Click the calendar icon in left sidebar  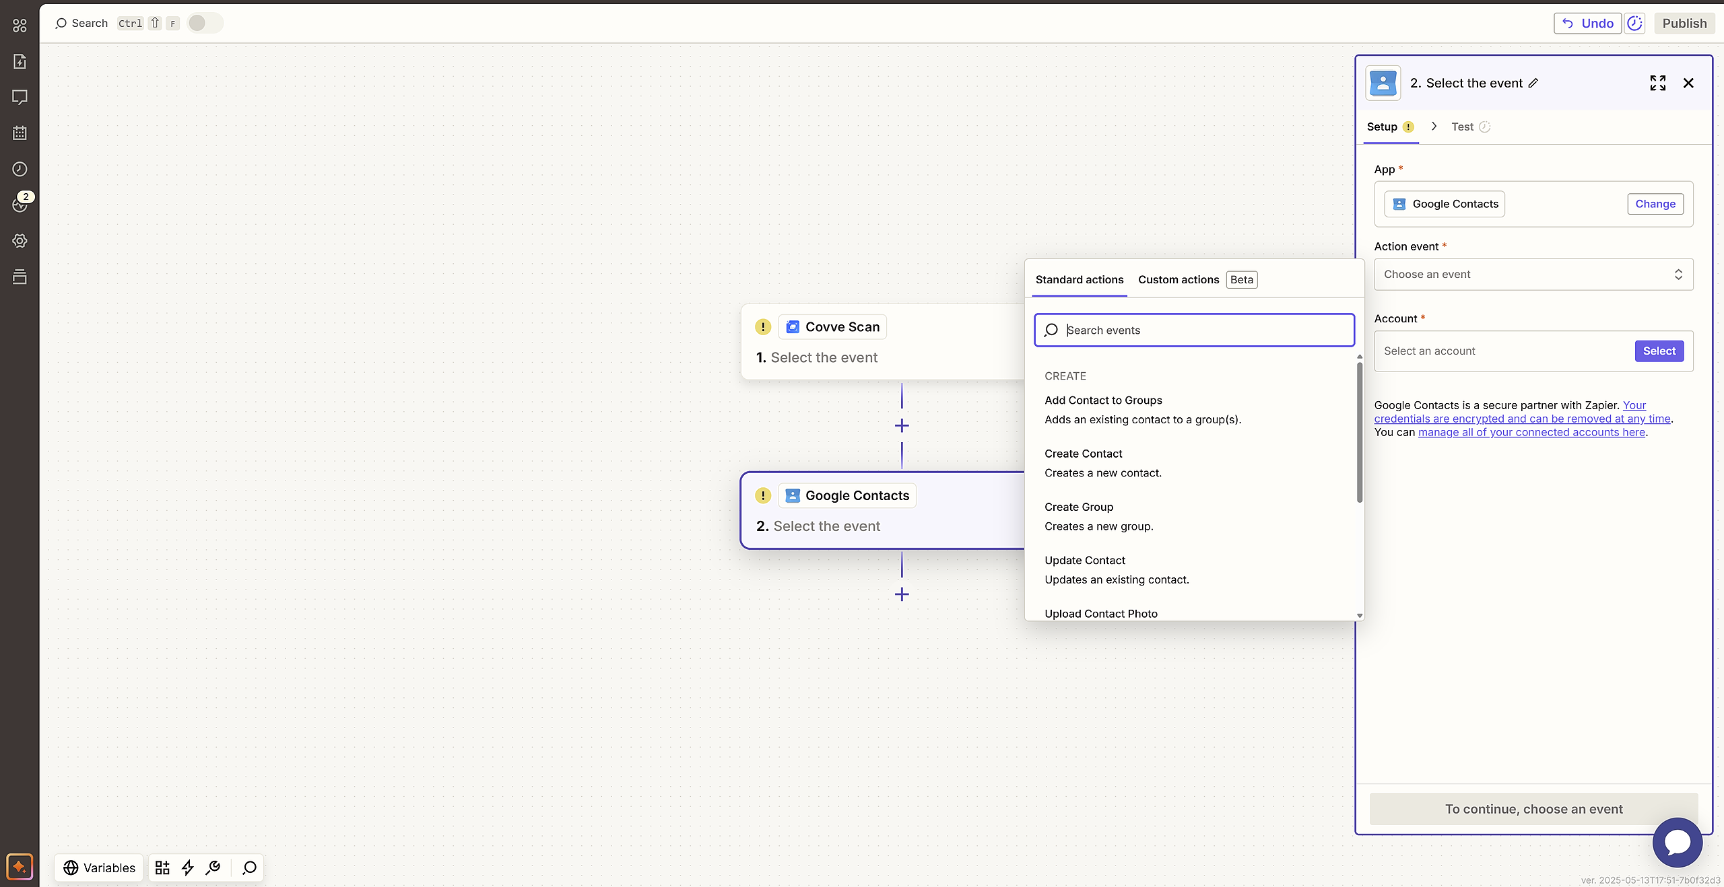20,133
